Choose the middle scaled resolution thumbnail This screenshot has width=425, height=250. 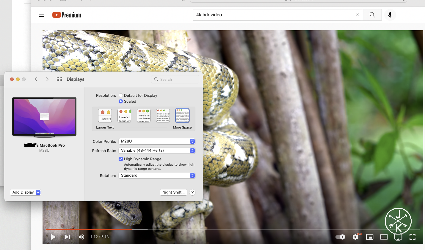click(x=144, y=115)
